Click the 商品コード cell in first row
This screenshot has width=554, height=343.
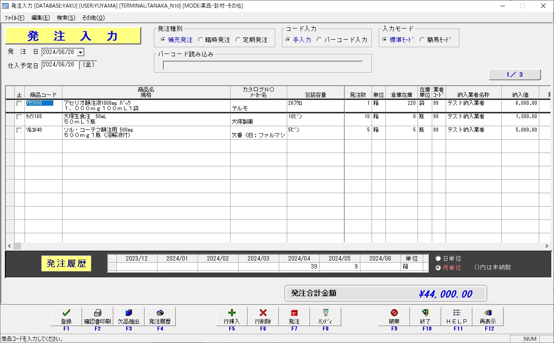click(x=43, y=106)
